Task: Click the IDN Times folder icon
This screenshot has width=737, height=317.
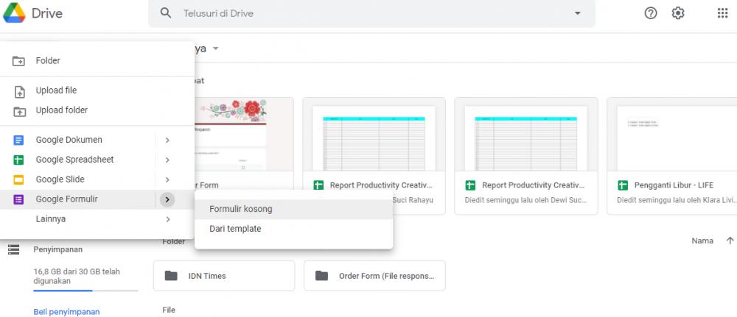Action: point(171,276)
